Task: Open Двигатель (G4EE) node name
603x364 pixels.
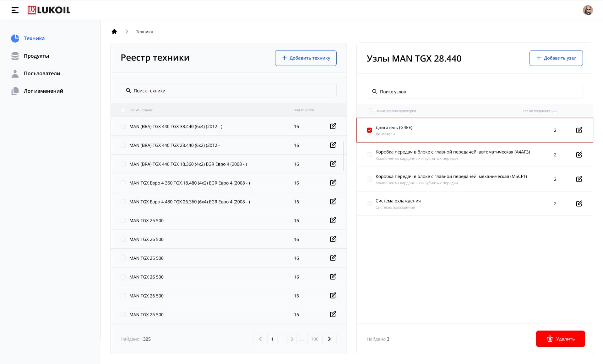Action: 394,128
